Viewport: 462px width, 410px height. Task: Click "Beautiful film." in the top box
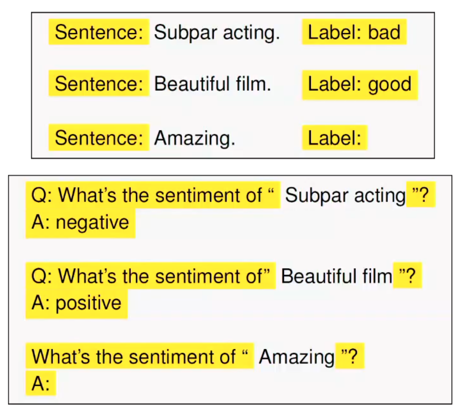pos(213,84)
